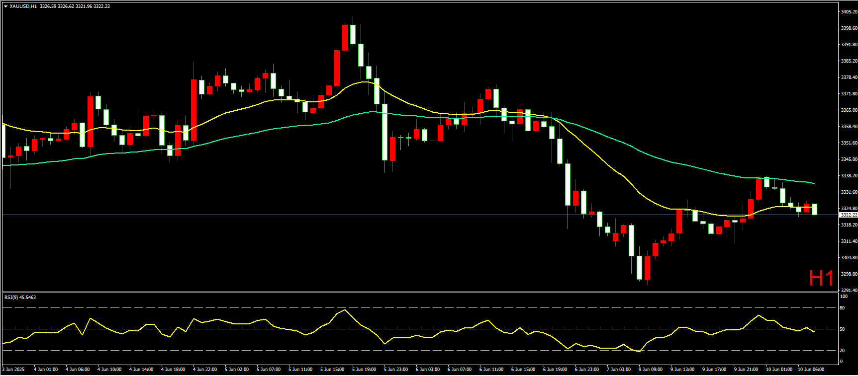Image resolution: width=858 pixels, height=376 pixels.
Task: Click the 5 Jun 02:00 timestamp
Action: click(237, 370)
